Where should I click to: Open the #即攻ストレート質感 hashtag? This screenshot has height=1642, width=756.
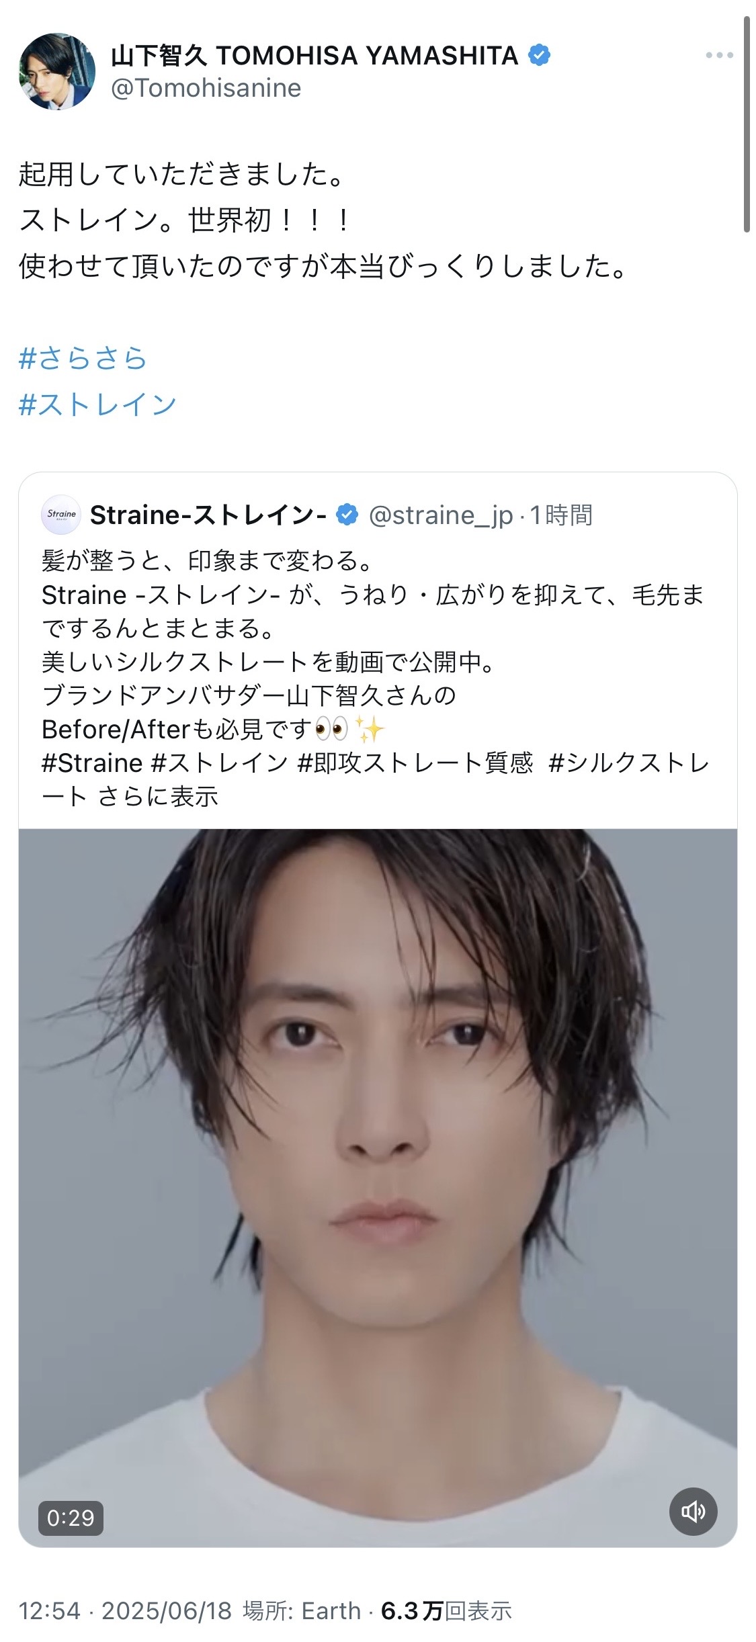click(x=415, y=763)
